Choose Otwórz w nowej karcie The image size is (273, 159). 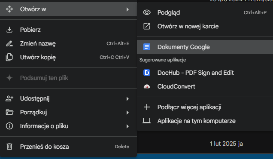coord(205,26)
